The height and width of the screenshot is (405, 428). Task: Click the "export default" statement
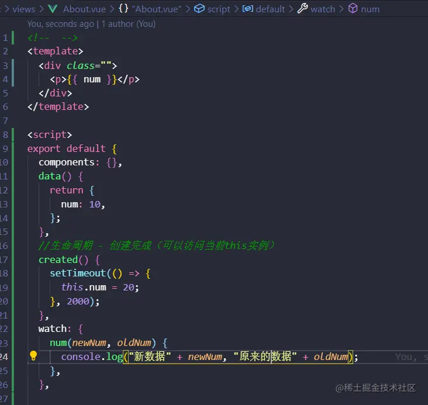click(x=66, y=149)
